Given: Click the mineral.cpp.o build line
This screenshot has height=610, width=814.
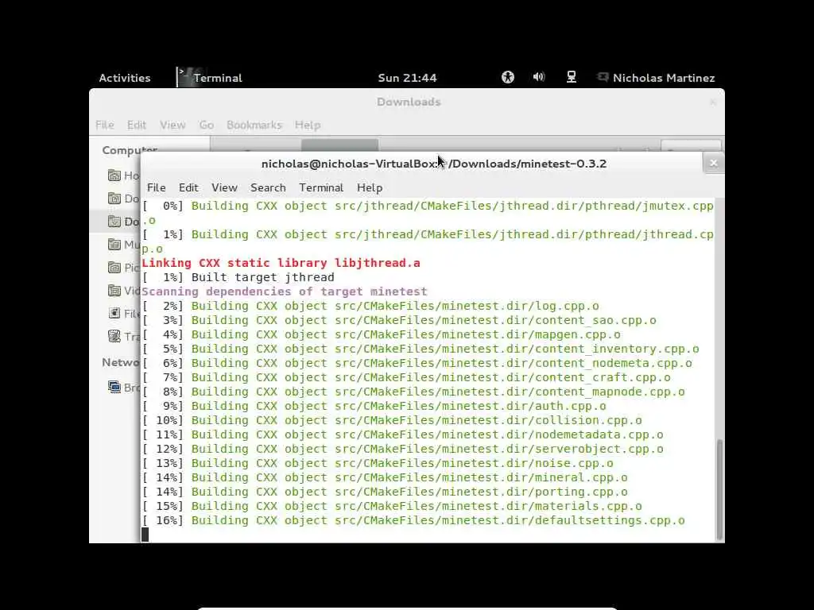Looking at the screenshot, I should 385,477.
